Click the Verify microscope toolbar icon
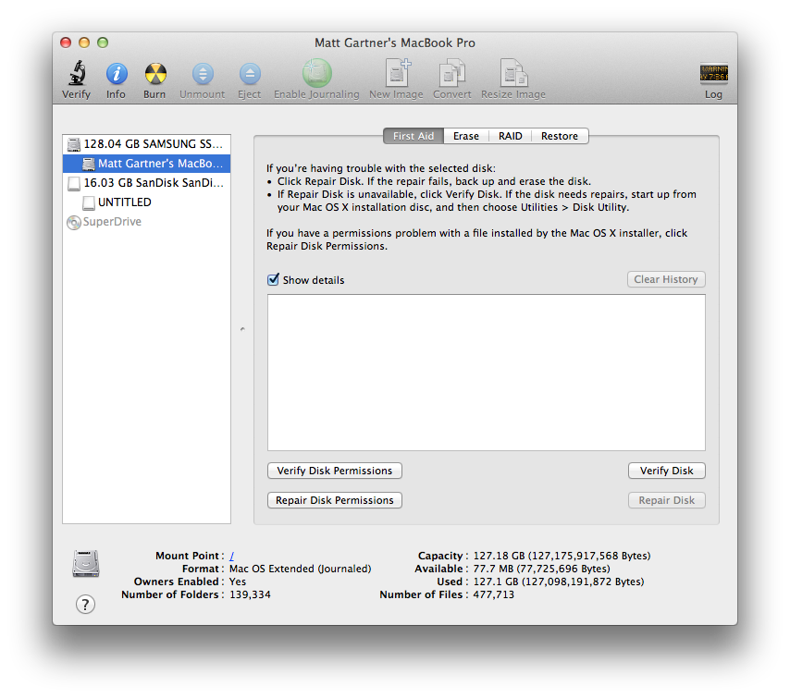This screenshot has width=790, height=698. click(x=77, y=74)
